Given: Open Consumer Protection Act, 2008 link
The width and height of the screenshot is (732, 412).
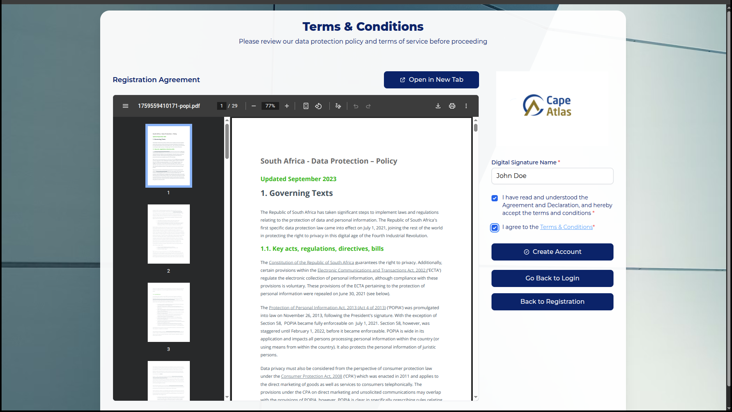Looking at the screenshot, I should click(311, 376).
